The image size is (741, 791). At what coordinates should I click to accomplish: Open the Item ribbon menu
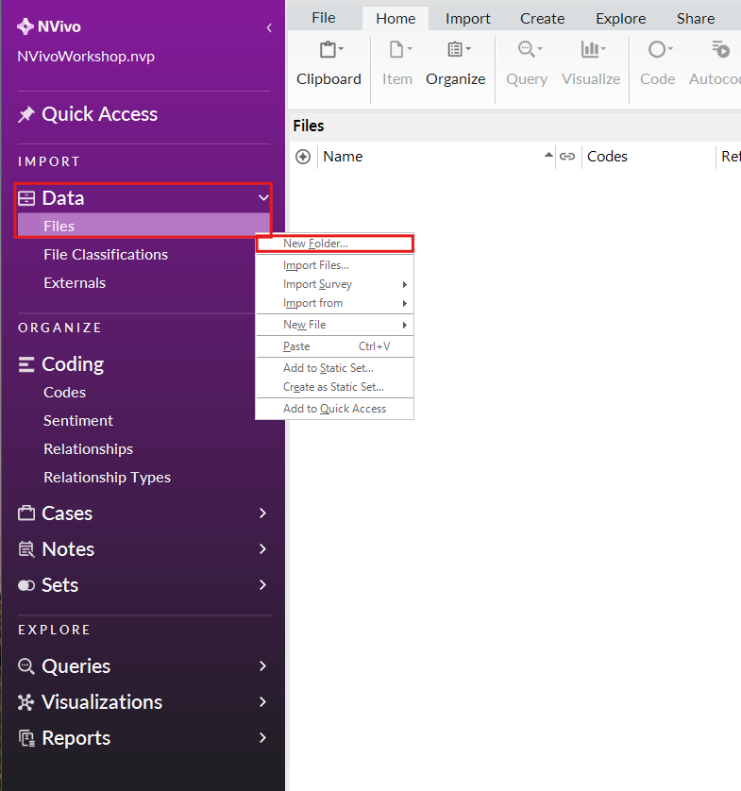point(397,64)
